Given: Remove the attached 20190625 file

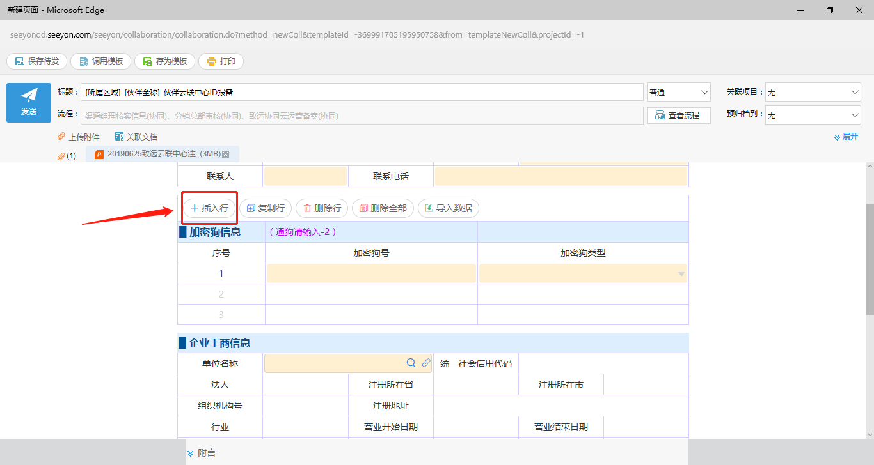Looking at the screenshot, I should [x=225, y=155].
